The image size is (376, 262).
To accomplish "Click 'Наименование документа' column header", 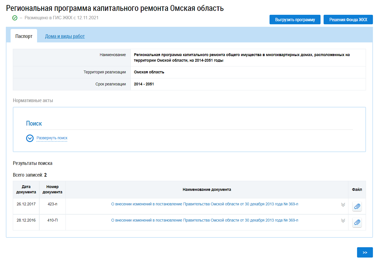I will tap(207, 190).
